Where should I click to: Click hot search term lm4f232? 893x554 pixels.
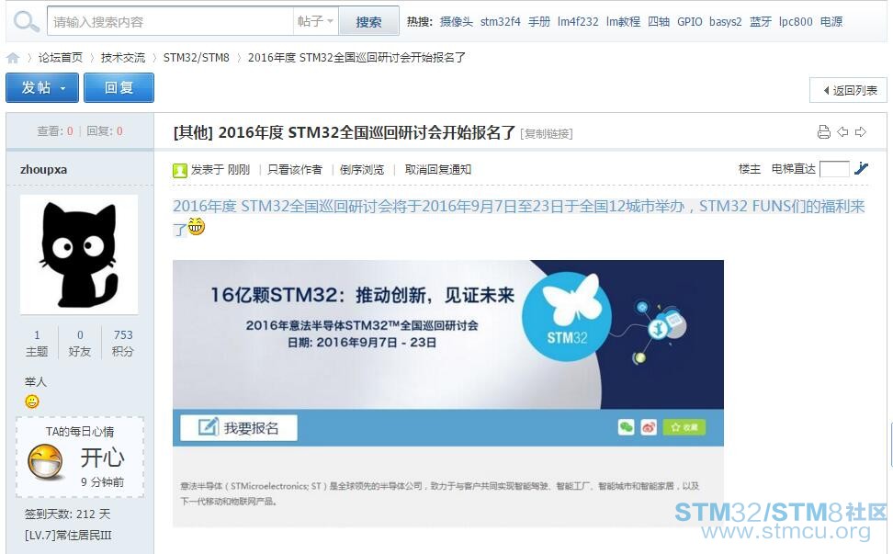coord(578,22)
